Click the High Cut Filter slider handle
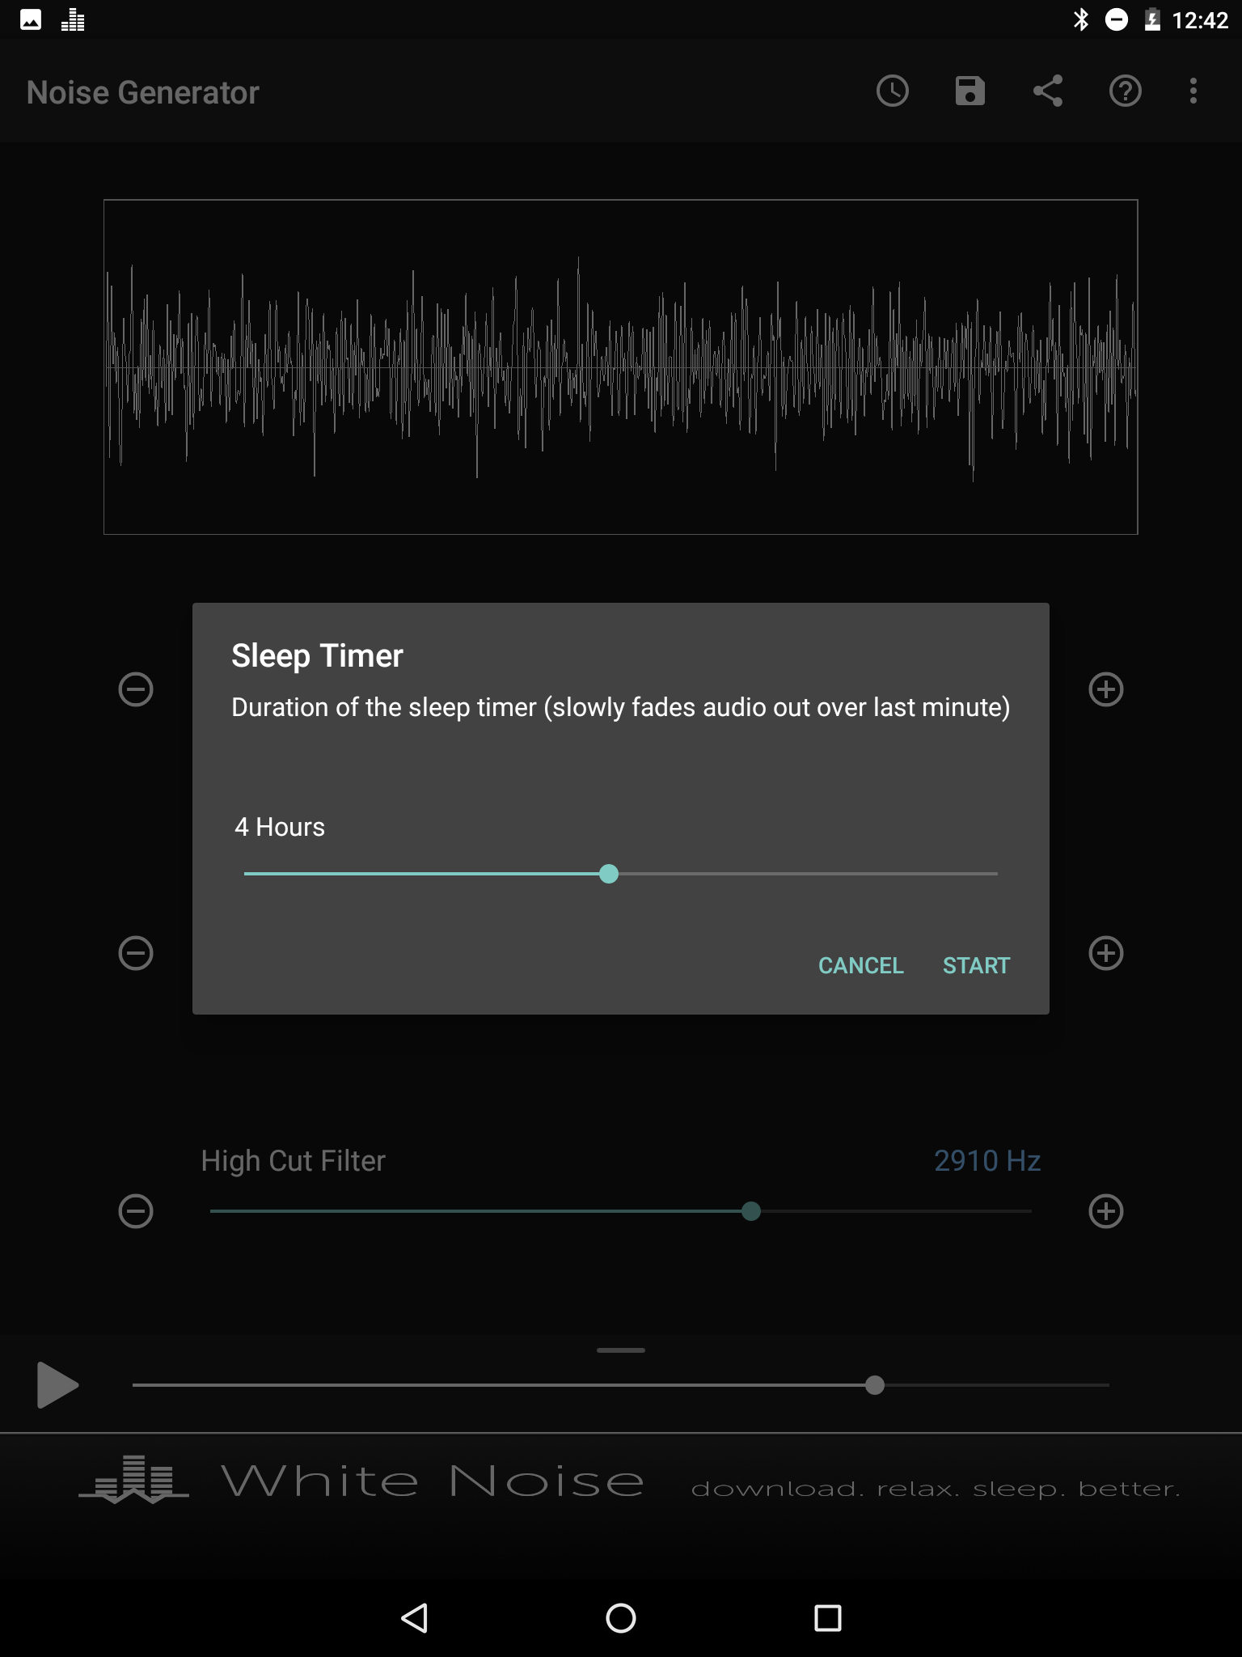1242x1657 pixels. pos(751,1211)
